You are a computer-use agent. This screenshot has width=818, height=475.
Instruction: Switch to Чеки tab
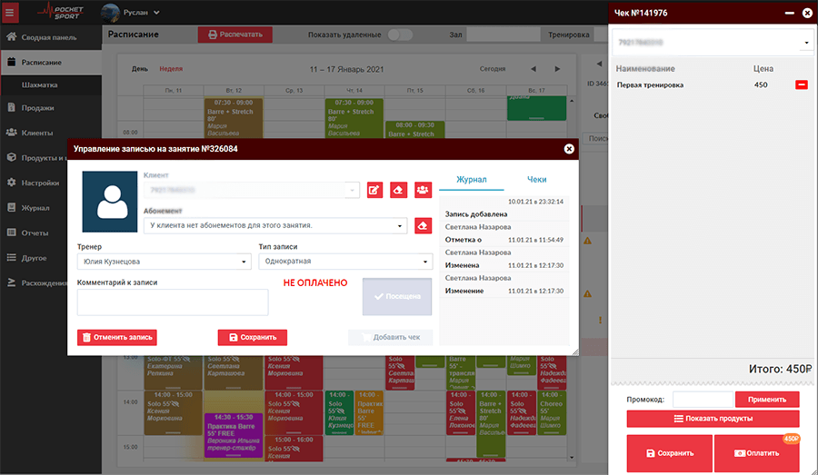(x=537, y=180)
